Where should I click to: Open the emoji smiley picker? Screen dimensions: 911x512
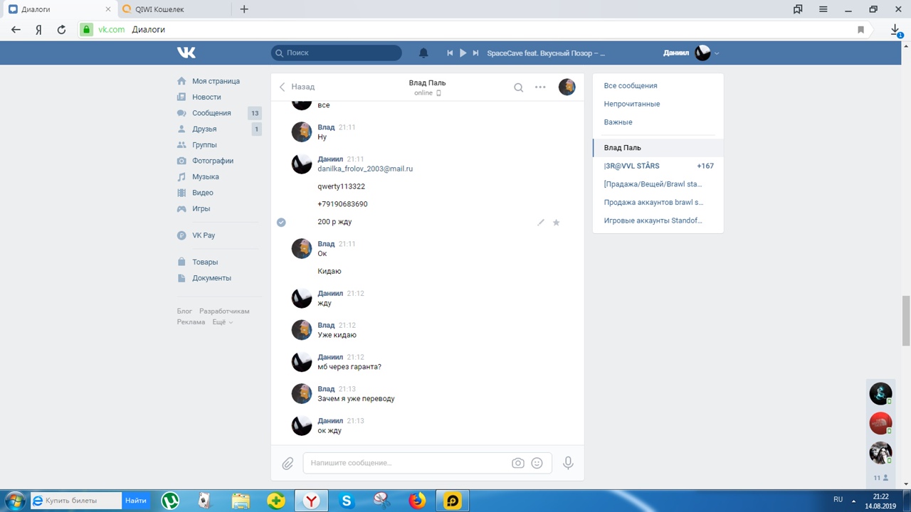click(537, 463)
